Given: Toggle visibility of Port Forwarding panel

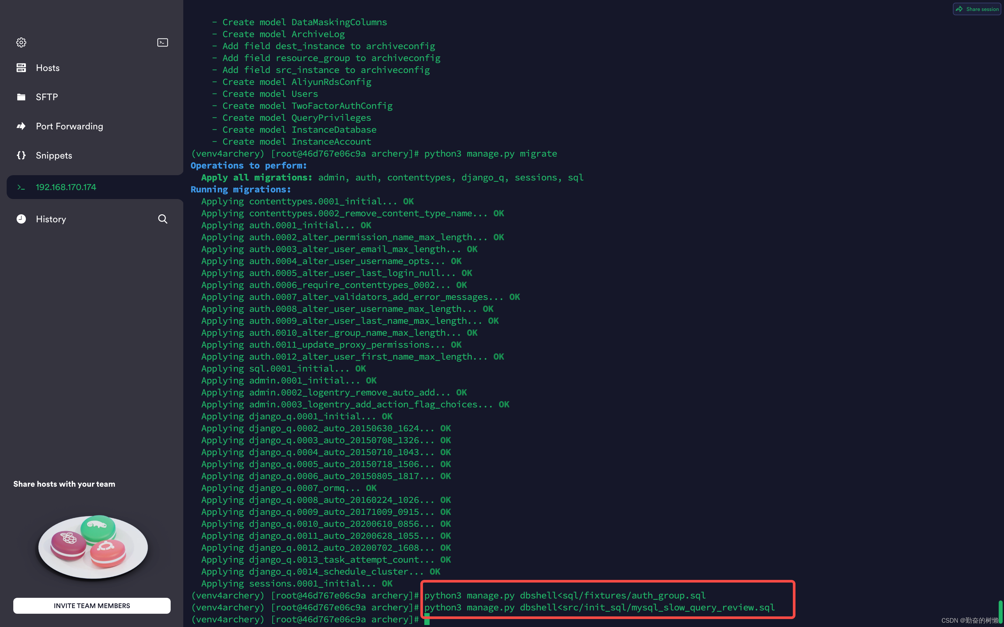Looking at the screenshot, I should coord(69,126).
